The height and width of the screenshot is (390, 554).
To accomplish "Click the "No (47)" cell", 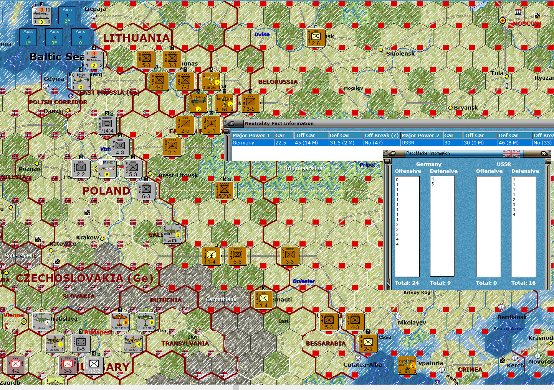I will point(382,143).
